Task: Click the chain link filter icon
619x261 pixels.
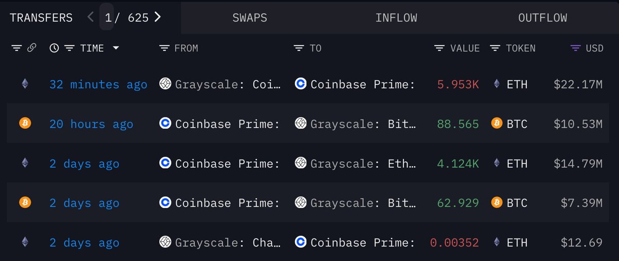Action: [x=31, y=48]
